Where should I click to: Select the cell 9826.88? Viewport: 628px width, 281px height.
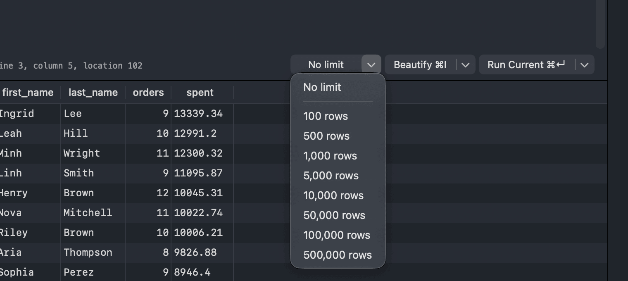(202, 252)
